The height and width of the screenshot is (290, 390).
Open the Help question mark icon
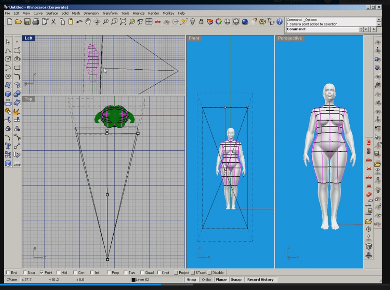click(x=280, y=22)
